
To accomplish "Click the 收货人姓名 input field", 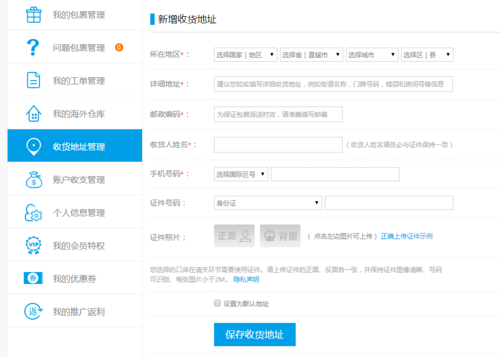I will click(x=278, y=145).
